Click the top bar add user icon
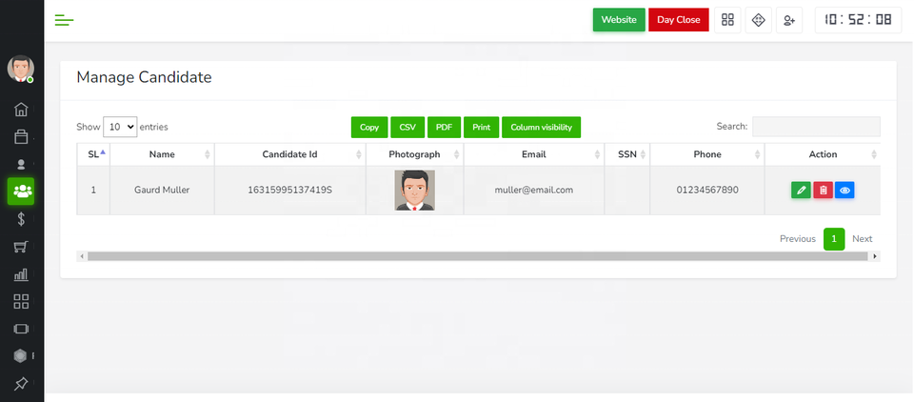The width and height of the screenshot is (914, 402). (789, 20)
